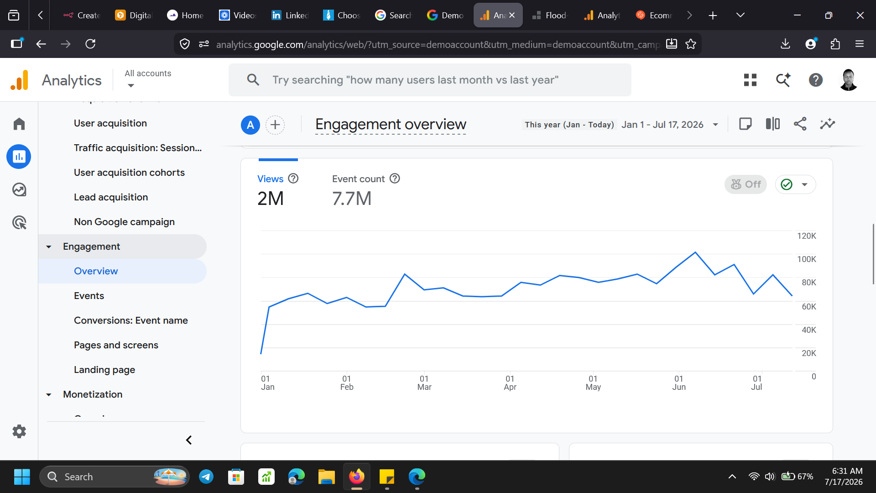
Task: Open the Home icon in left rail
Action: (19, 124)
